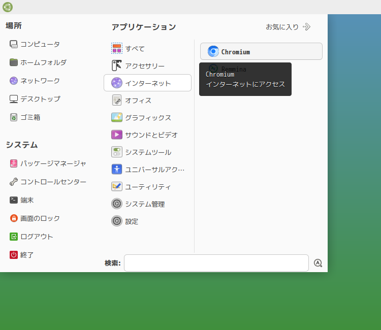This screenshot has height=330, width=381.
Task: Launch Chromium browser
Action: [261, 51]
